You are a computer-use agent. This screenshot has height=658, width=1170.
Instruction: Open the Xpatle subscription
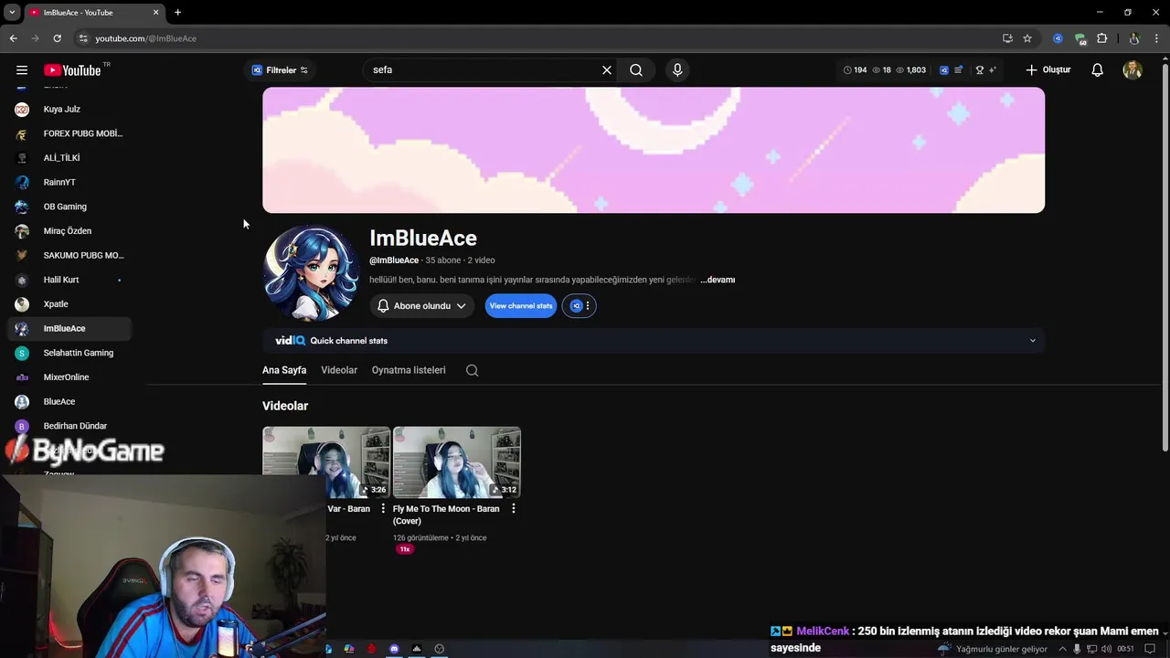pyautogui.click(x=69, y=304)
